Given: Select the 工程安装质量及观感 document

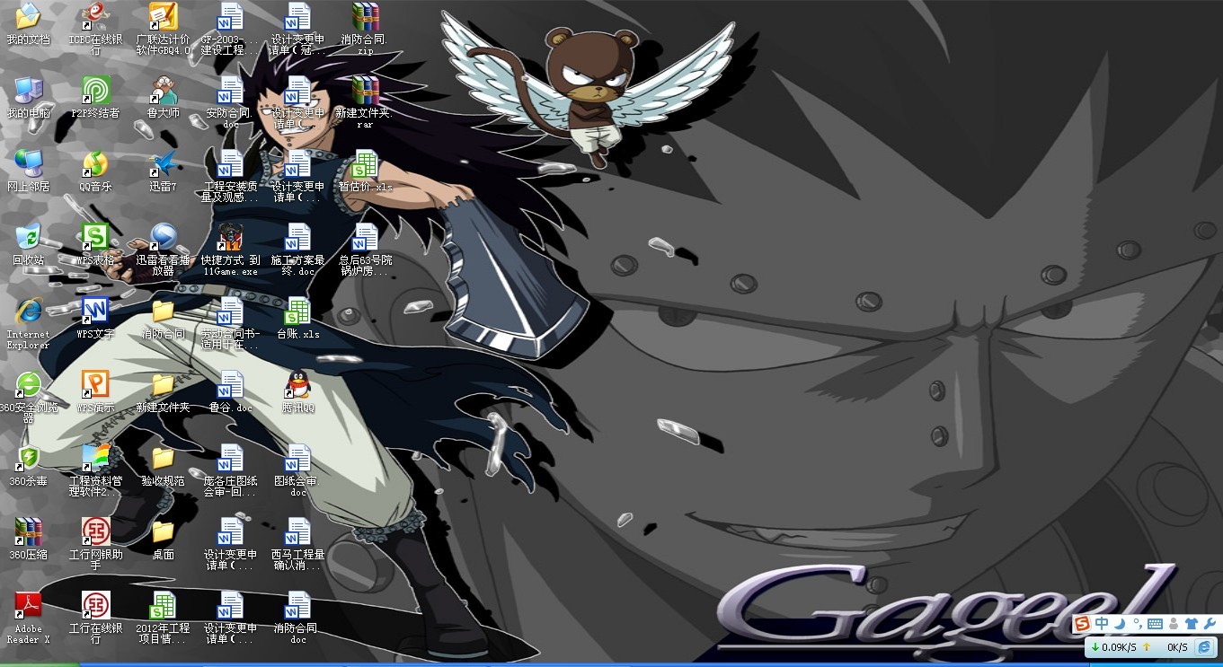Looking at the screenshot, I should pyautogui.click(x=230, y=177).
